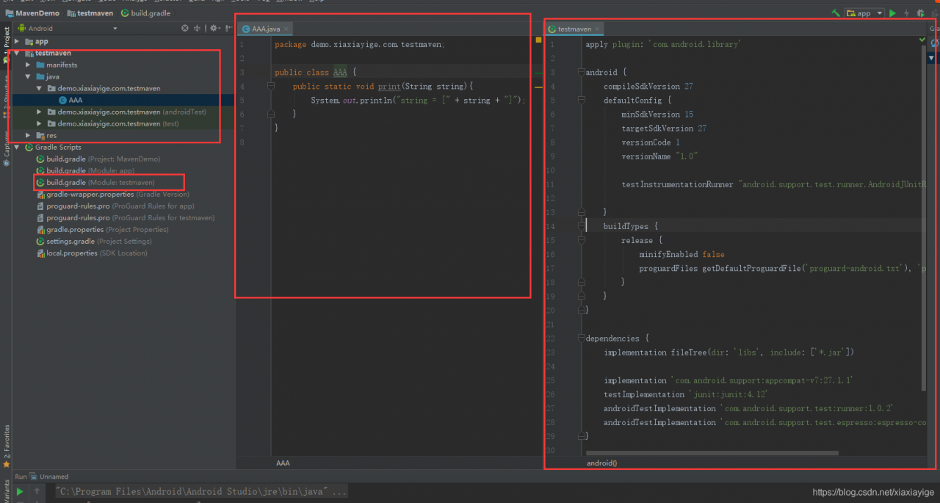Screen dimensions: 940x503
Task: Open build.gradle (Module: testmaven)
Action: click(95, 182)
